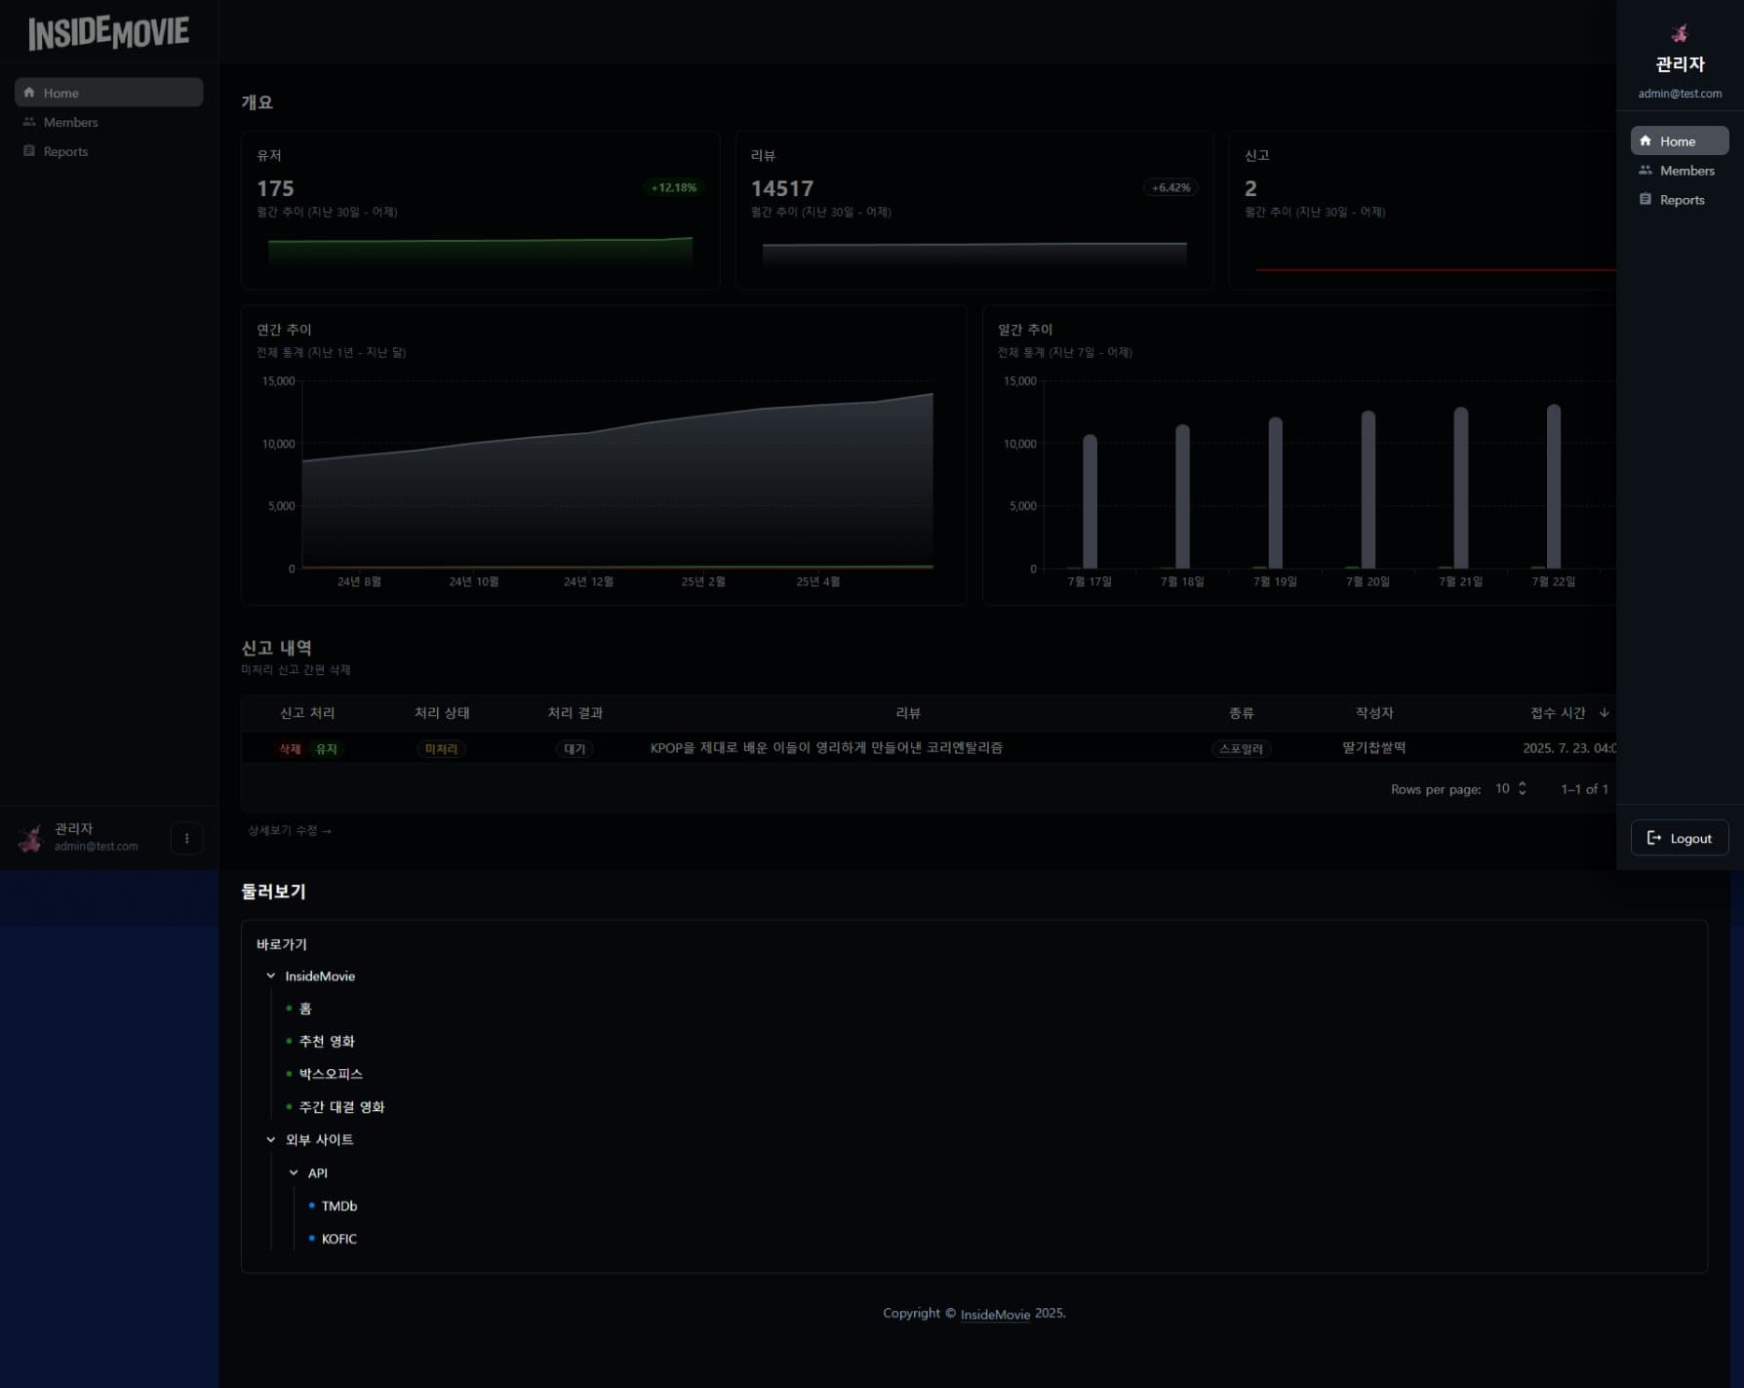The height and width of the screenshot is (1388, 1744).
Task: Click the Members people icon in the dimmed left sidebar
Action: [29, 122]
